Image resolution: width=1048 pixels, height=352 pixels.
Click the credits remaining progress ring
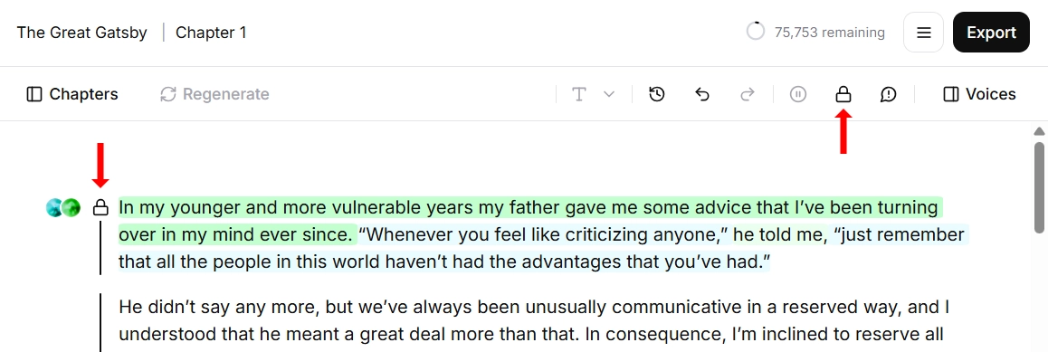point(756,32)
